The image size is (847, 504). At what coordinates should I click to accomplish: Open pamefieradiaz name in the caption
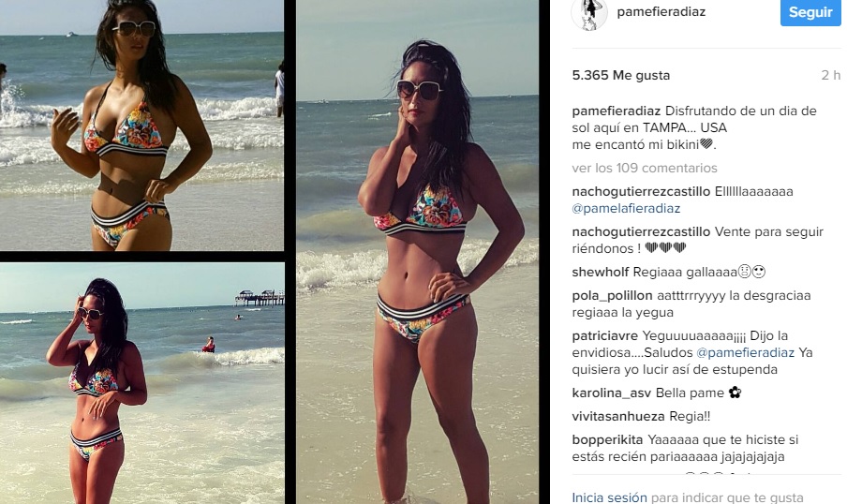[x=617, y=111]
